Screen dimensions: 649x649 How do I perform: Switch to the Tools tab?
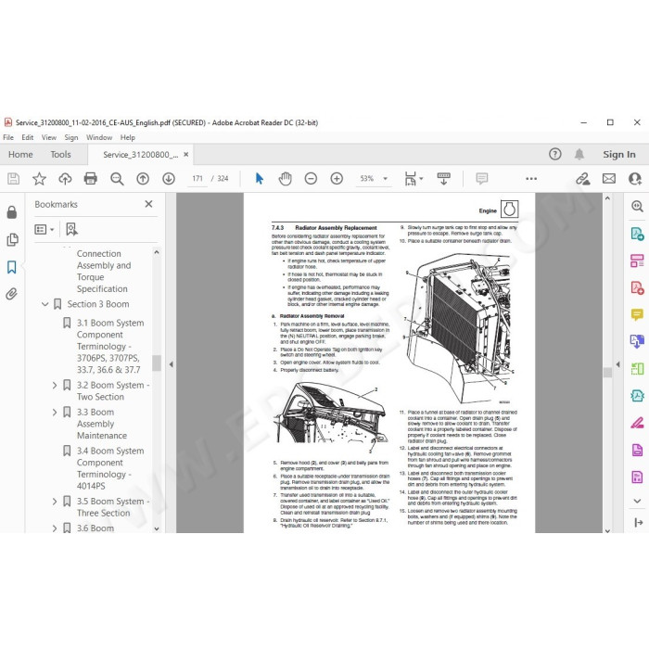60,155
